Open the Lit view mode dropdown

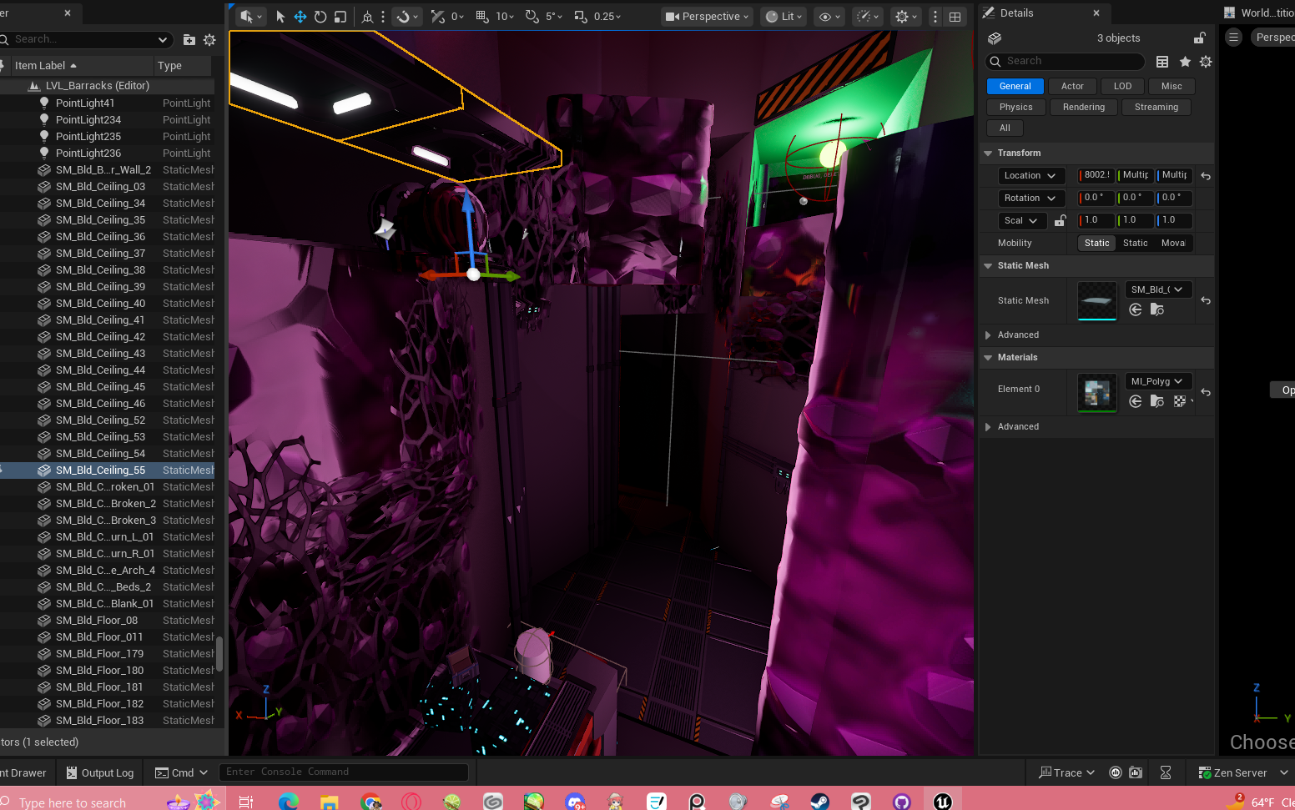click(784, 17)
